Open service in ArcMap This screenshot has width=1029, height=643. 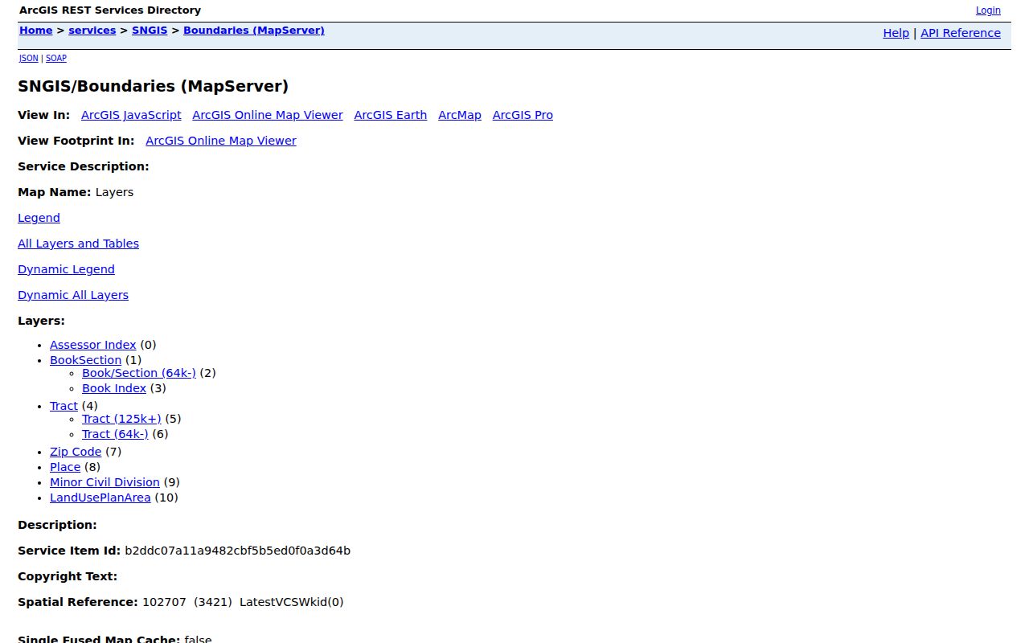(x=460, y=115)
